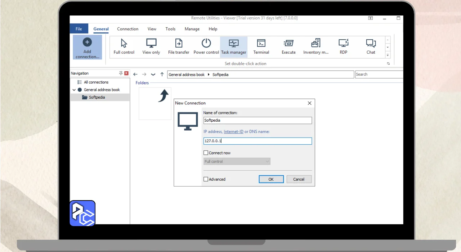Select the Softpedia folder in Navigation
Viewport: 461px width, 252px height.
tap(97, 98)
